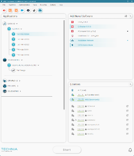Open the Administration menu
134x156 pixels.
tap(24, 5)
